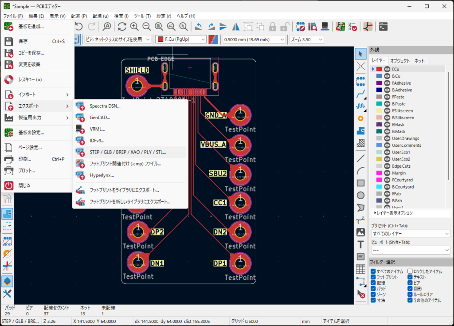The width and height of the screenshot is (454, 326).
Task: Select the draw rectangle tool
Action: tap(361, 183)
